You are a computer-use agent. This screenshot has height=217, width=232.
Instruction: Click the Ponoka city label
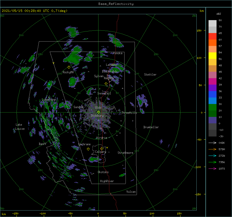(118, 53)
